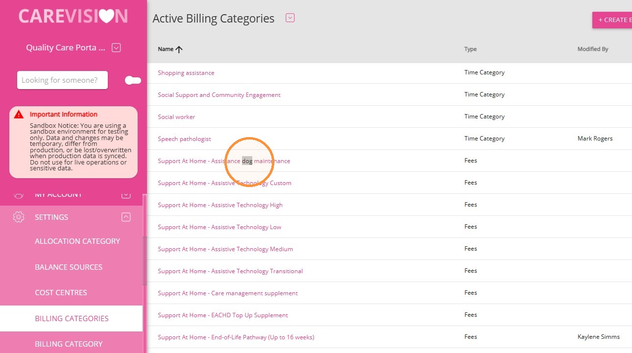Sort by the Type column header
The width and height of the screenshot is (632, 353).
(470, 49)
